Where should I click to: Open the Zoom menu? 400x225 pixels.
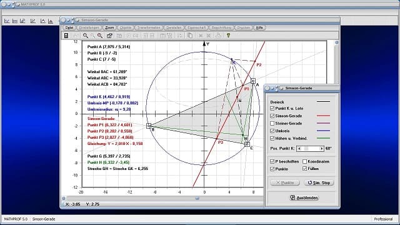[x=109, y=27]
